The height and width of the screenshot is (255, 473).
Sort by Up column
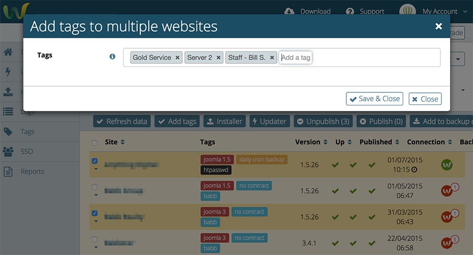click(x=343, y=142)
